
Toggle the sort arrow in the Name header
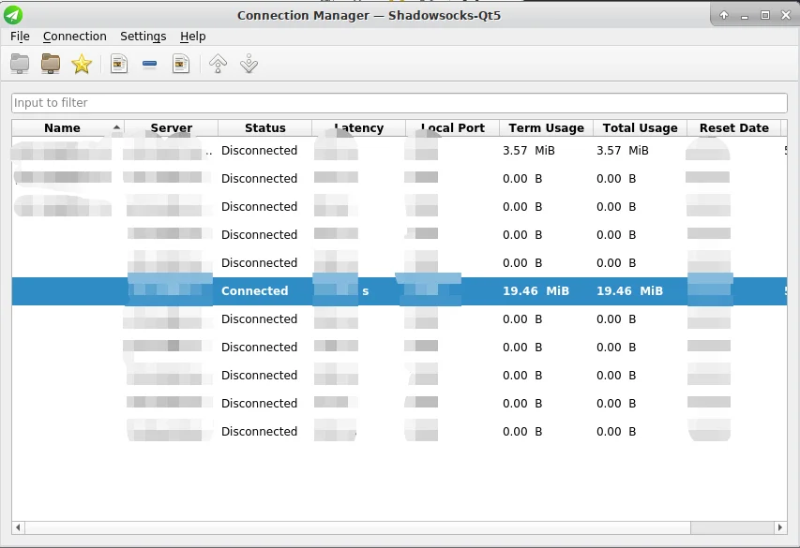117,127
